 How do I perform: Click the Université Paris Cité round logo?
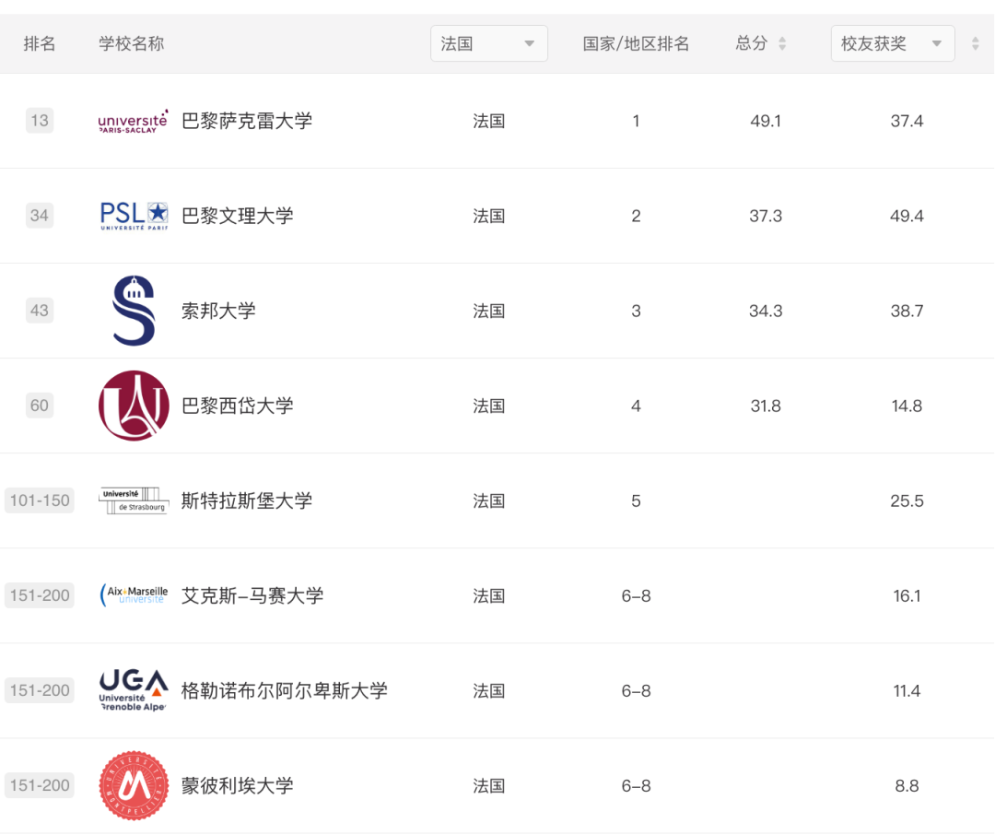pos(134,406)
